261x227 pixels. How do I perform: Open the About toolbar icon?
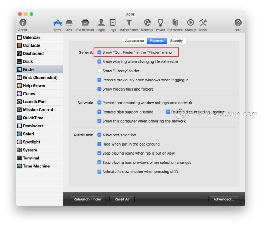point(23,23)
